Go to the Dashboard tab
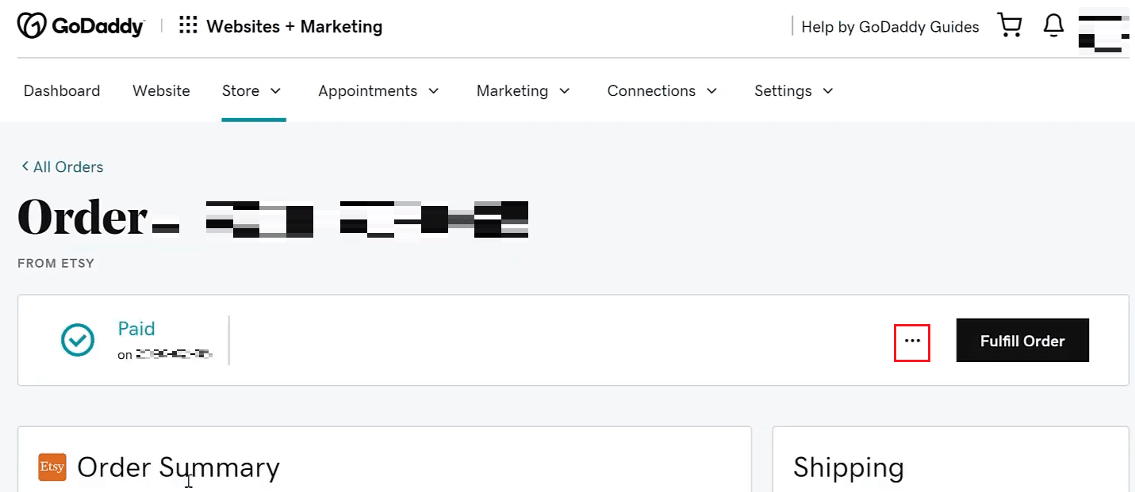Image resolution: width=1135 pixels, height=492 pixels. click(62, 91)
